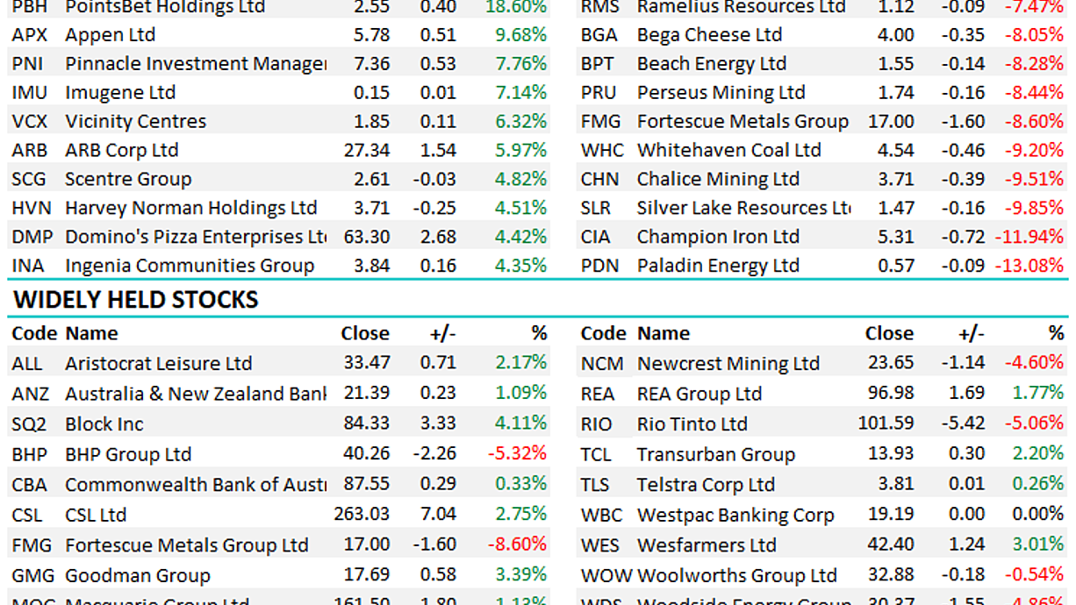
Task: Click Appen's 9.68% gain cell
Action: point(521,35)
